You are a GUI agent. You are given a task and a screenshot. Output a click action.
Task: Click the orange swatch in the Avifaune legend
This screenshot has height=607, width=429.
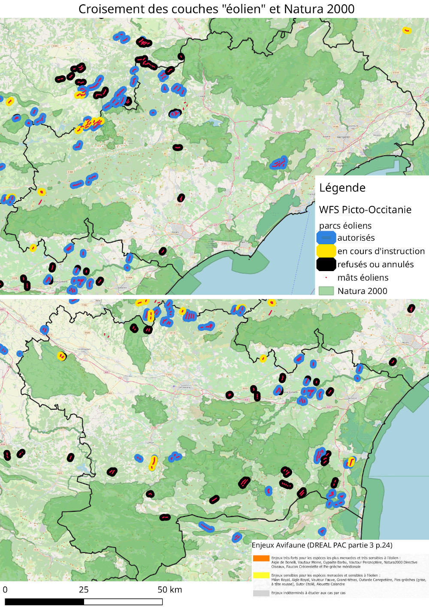pyautogui.click(x=261, y=559)
